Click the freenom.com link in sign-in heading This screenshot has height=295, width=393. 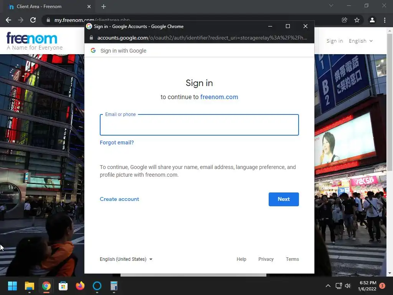[219, 97]
